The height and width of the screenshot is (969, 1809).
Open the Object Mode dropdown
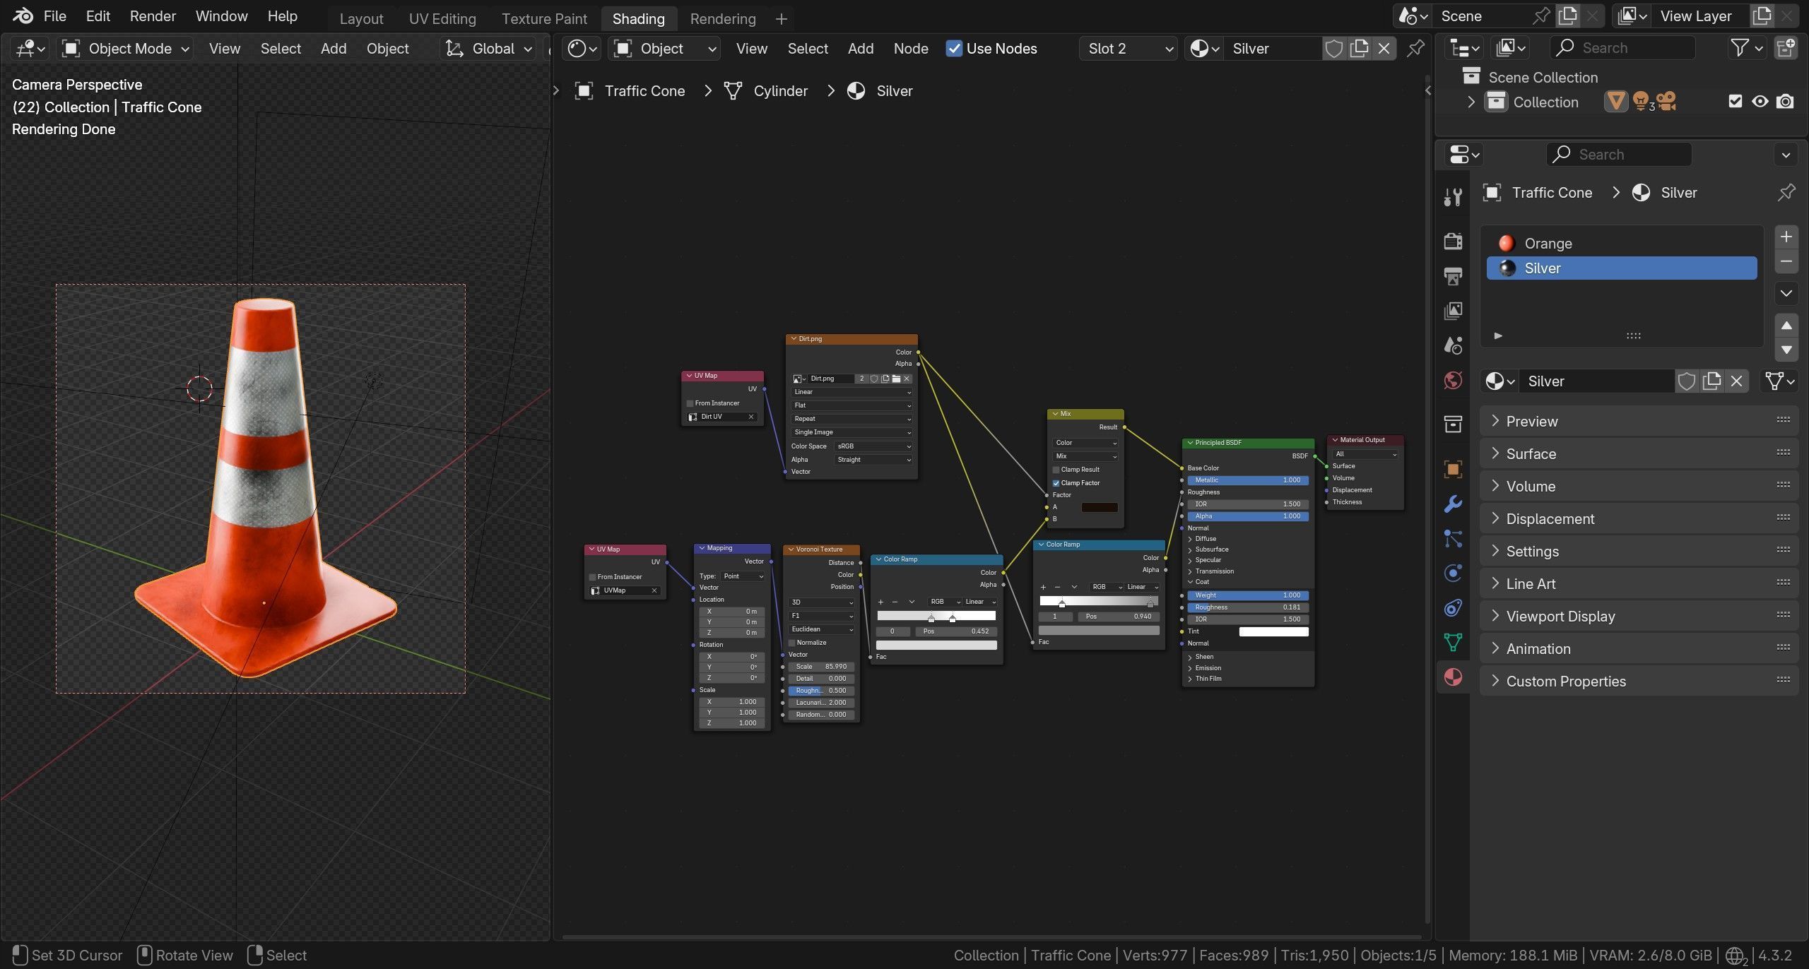pyautogui.click(x=126, y=49)
